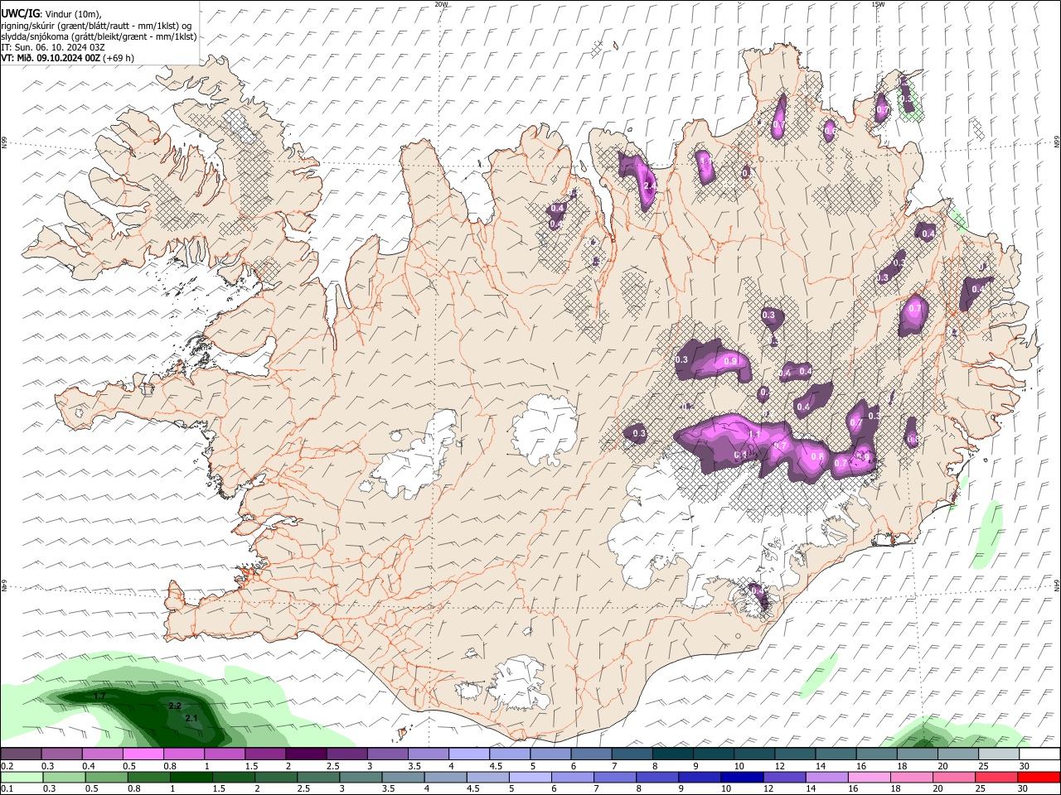Screen dimensions: 1061x795
Task: Click the 2.4 snowfall value in the north
Action: coord(649,186)
